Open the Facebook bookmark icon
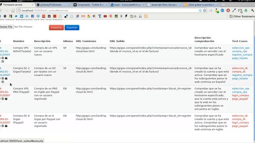 click(33, 16)
